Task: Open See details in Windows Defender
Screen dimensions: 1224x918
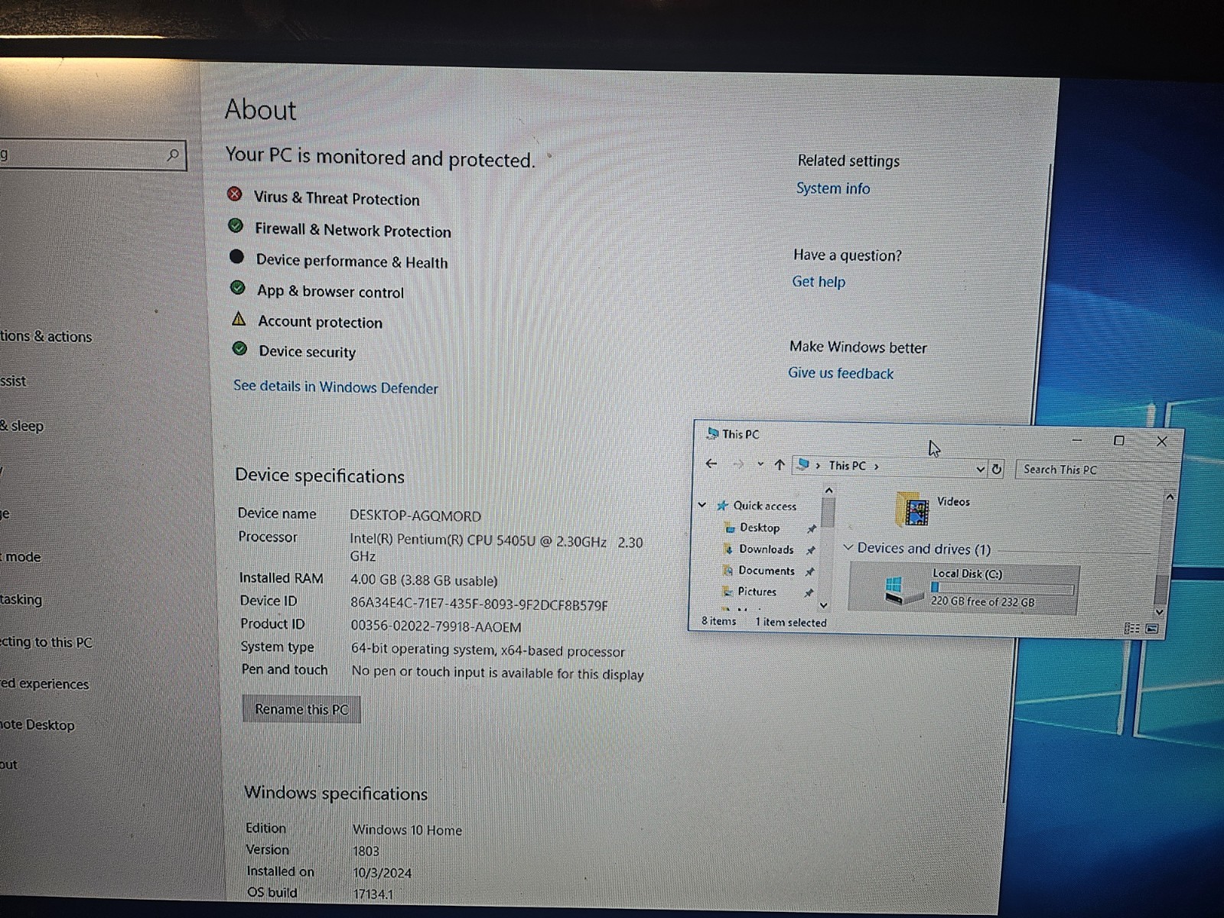Action: click(336, 387)
